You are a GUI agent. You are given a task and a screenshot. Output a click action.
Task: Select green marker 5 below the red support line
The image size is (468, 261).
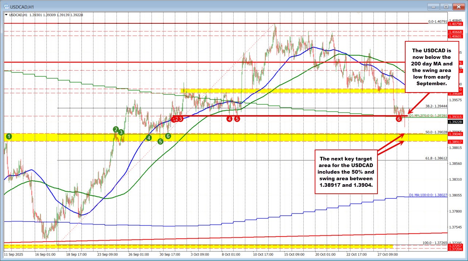160,141
